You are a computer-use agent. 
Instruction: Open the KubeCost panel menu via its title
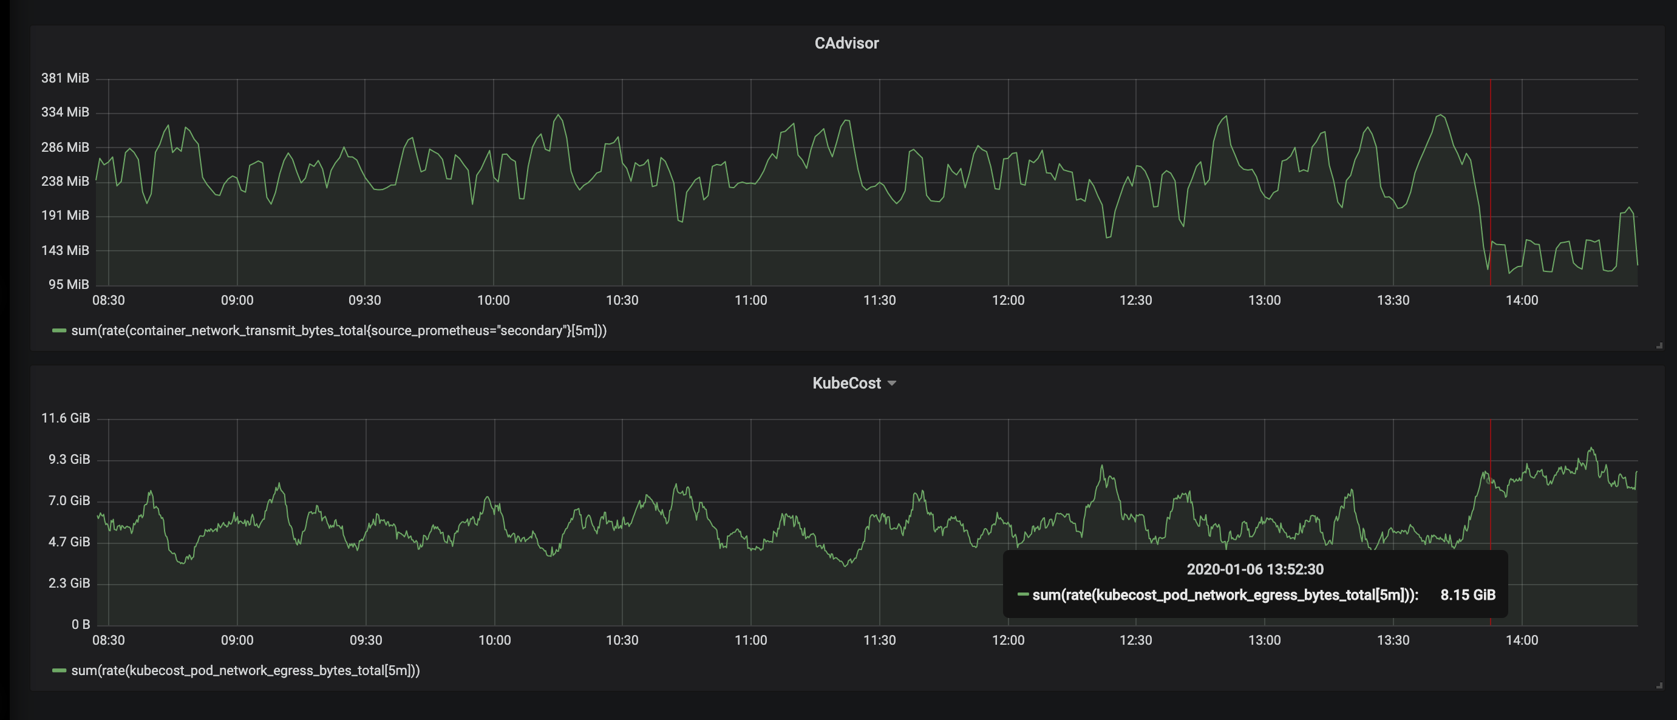[x=846, y=384]
